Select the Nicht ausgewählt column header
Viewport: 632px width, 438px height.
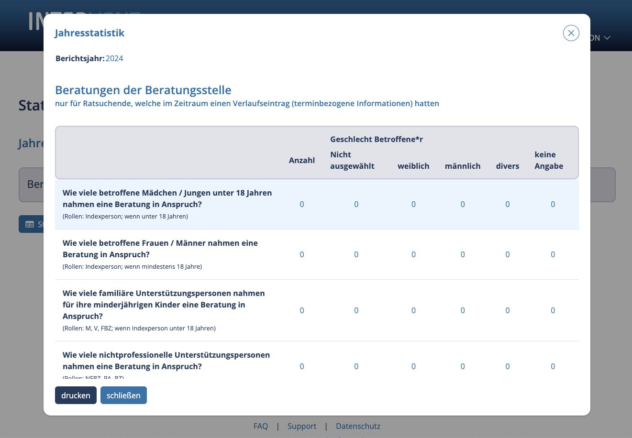pos(352,160)
